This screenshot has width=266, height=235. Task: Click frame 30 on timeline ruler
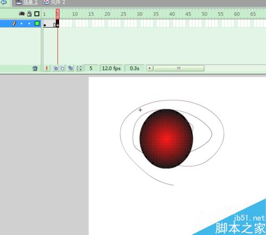click(x=140, y=14)
